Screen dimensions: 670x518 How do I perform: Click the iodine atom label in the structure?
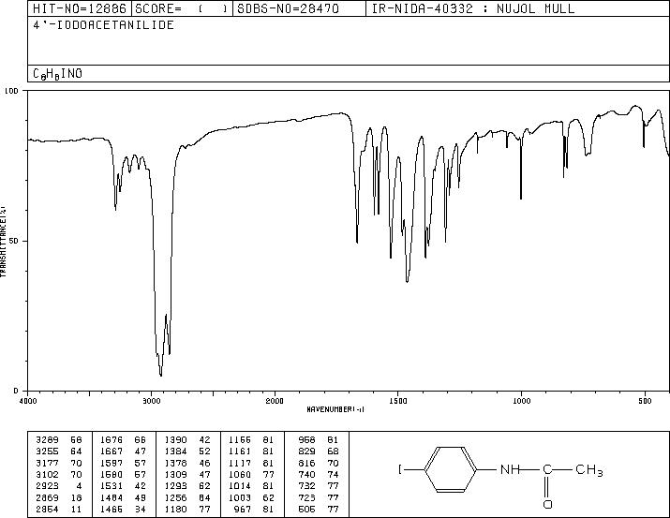click(400, 469)
